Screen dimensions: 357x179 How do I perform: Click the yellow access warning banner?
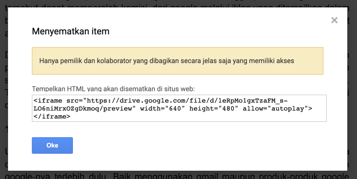coord(177,61)
